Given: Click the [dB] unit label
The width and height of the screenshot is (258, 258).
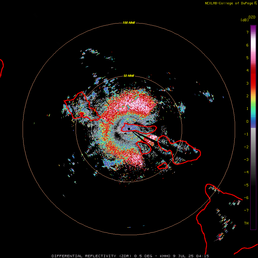Looking at the screenshot, I should click(x=245, y=20).
